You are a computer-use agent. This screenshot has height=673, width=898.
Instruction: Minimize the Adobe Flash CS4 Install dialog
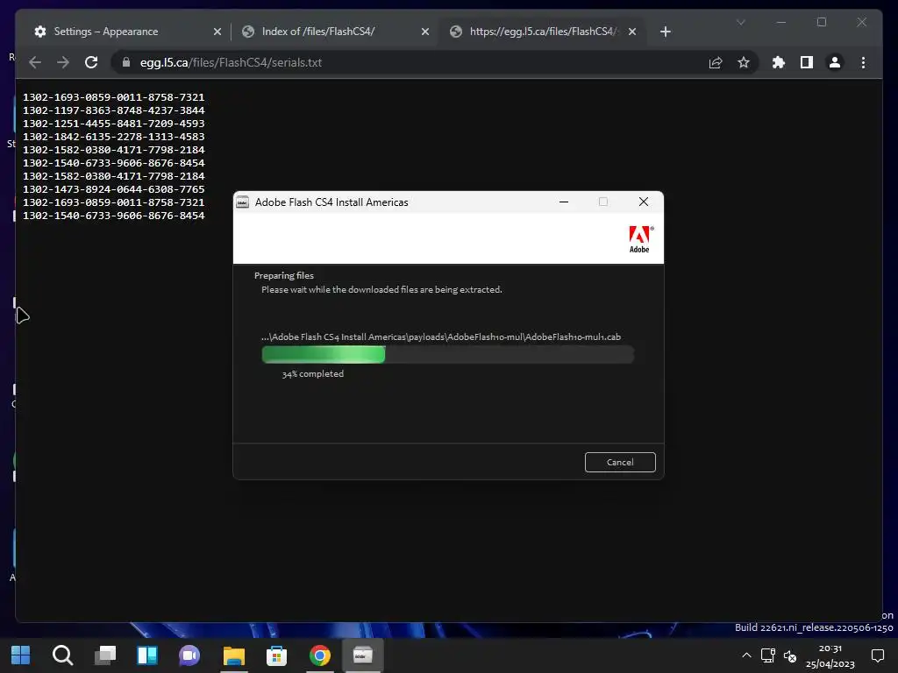(x=564, y=202)
